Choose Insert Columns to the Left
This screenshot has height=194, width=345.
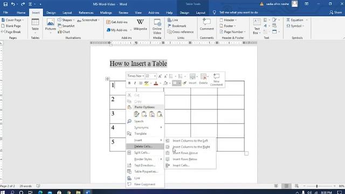(x=190, y=141)
